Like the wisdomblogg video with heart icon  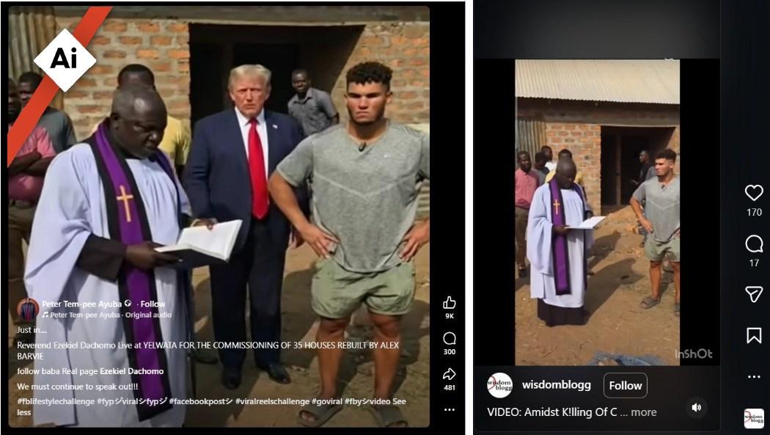pyautogui.click(x=754, y=192)
